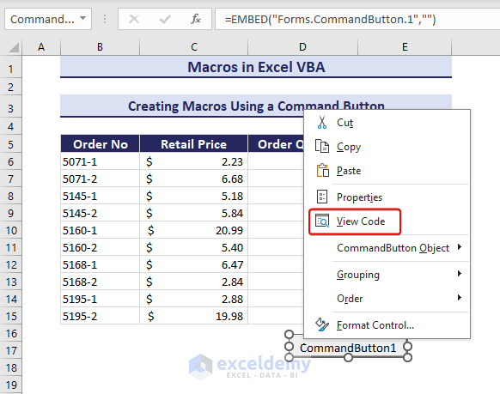Click retail price cell 6.68
This screenshot has width=500, height=394.
tap(193, 179)
